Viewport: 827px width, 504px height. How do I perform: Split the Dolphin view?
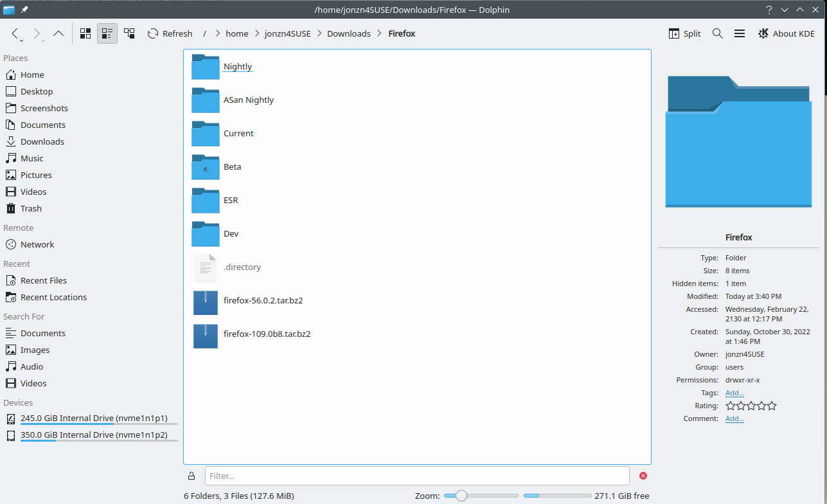coord(684,33)
